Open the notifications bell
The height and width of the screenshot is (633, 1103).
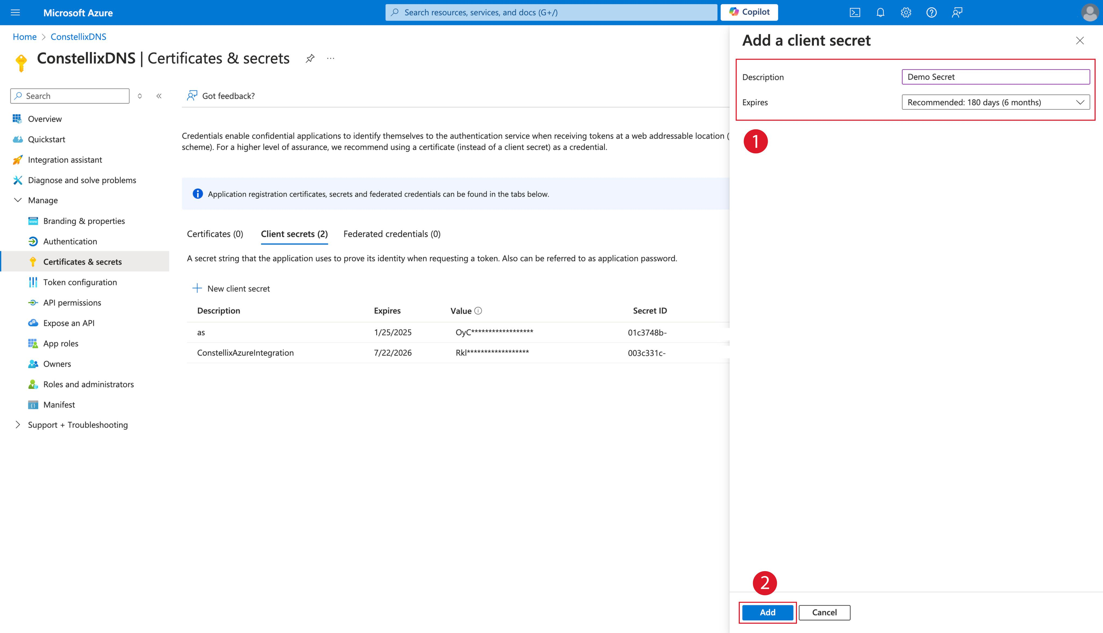(880, 13)
